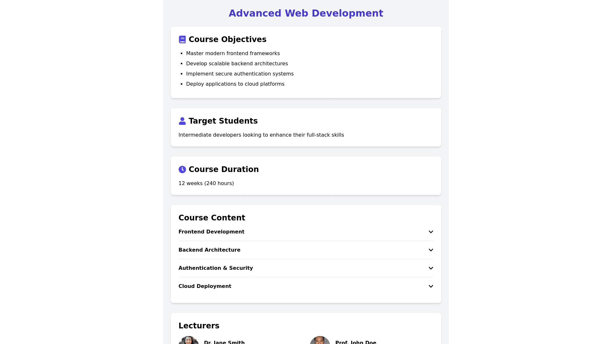This screenshot has width=612, height=344.
Task: Expand Backend Architecture chevron arrow
Action: pyautogui.click(x=431, y=250)
